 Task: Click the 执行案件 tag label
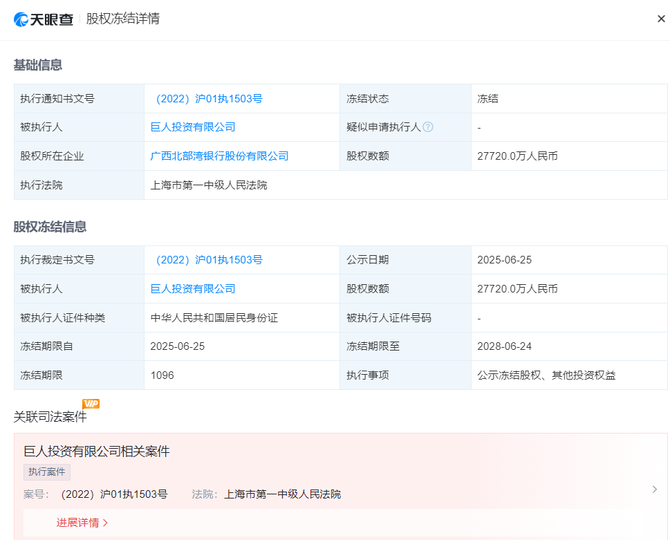pos(47,472)
